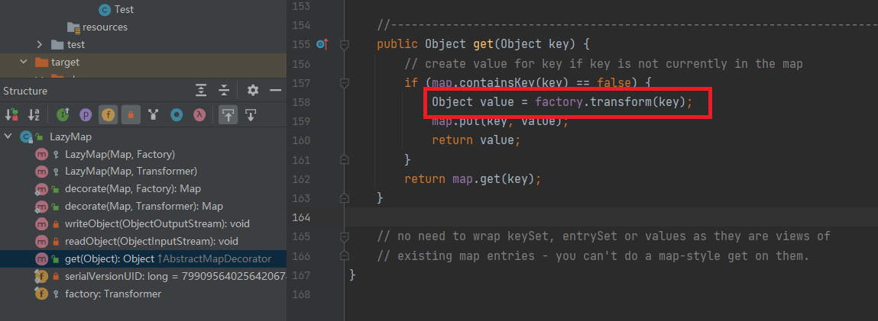Click the 'get' method name declaration
878x321 pixels.
coord(484,44)
